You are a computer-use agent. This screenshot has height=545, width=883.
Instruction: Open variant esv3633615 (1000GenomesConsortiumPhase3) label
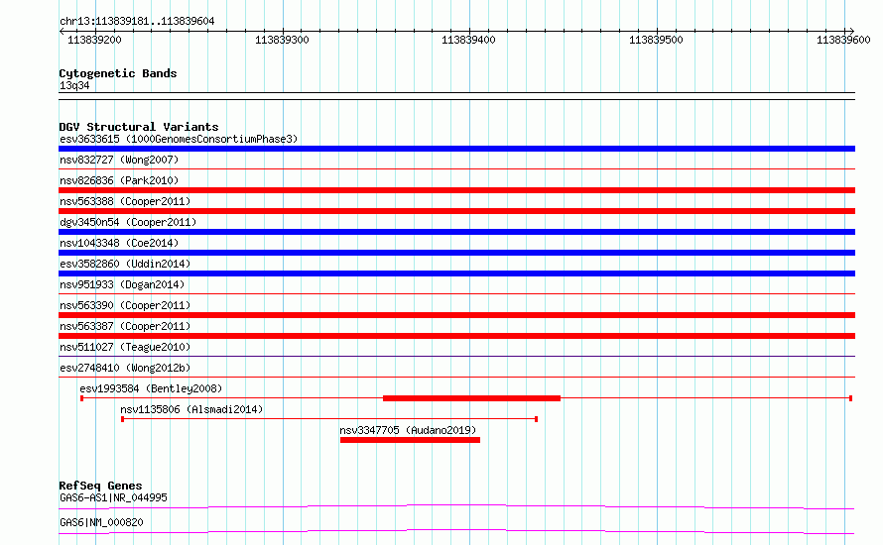click(179, 139)
